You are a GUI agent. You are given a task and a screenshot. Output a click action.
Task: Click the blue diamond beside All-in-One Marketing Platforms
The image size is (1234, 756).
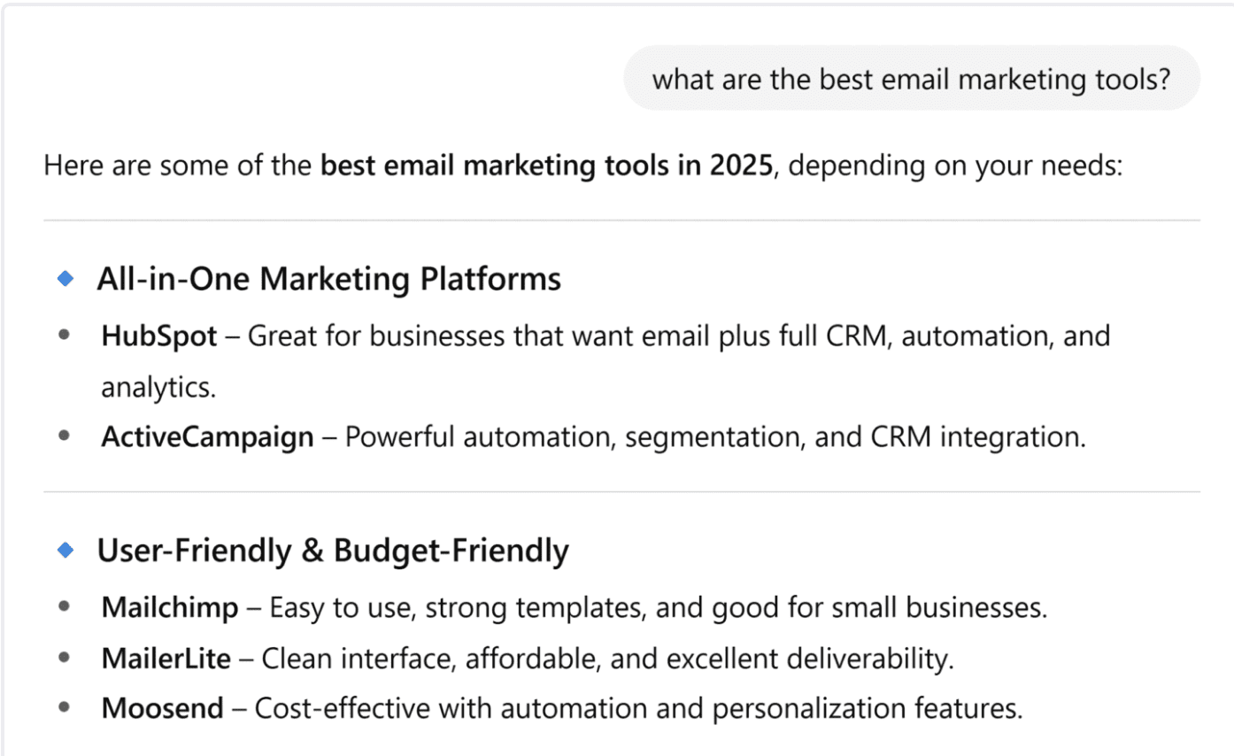coord(65,280)
